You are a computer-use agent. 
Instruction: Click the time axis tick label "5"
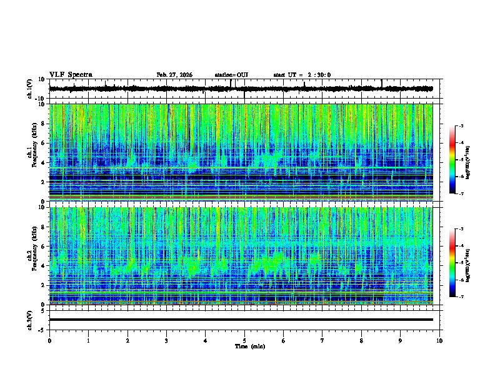244,341
